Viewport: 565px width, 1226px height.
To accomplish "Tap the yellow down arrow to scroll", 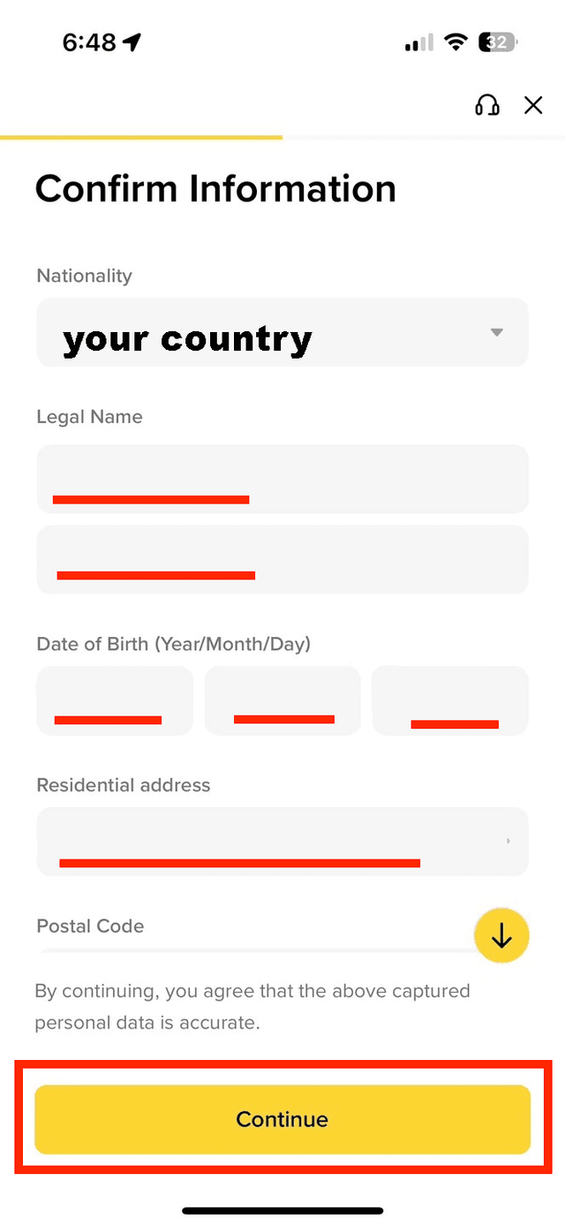I will (x=501, y=935).
